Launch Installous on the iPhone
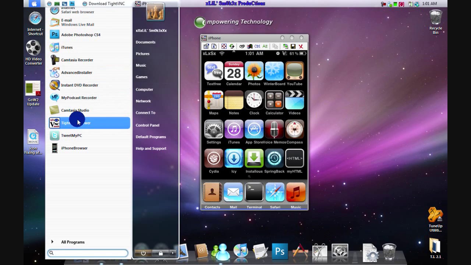This screenshot has height=265, width=471. (254, 158)
